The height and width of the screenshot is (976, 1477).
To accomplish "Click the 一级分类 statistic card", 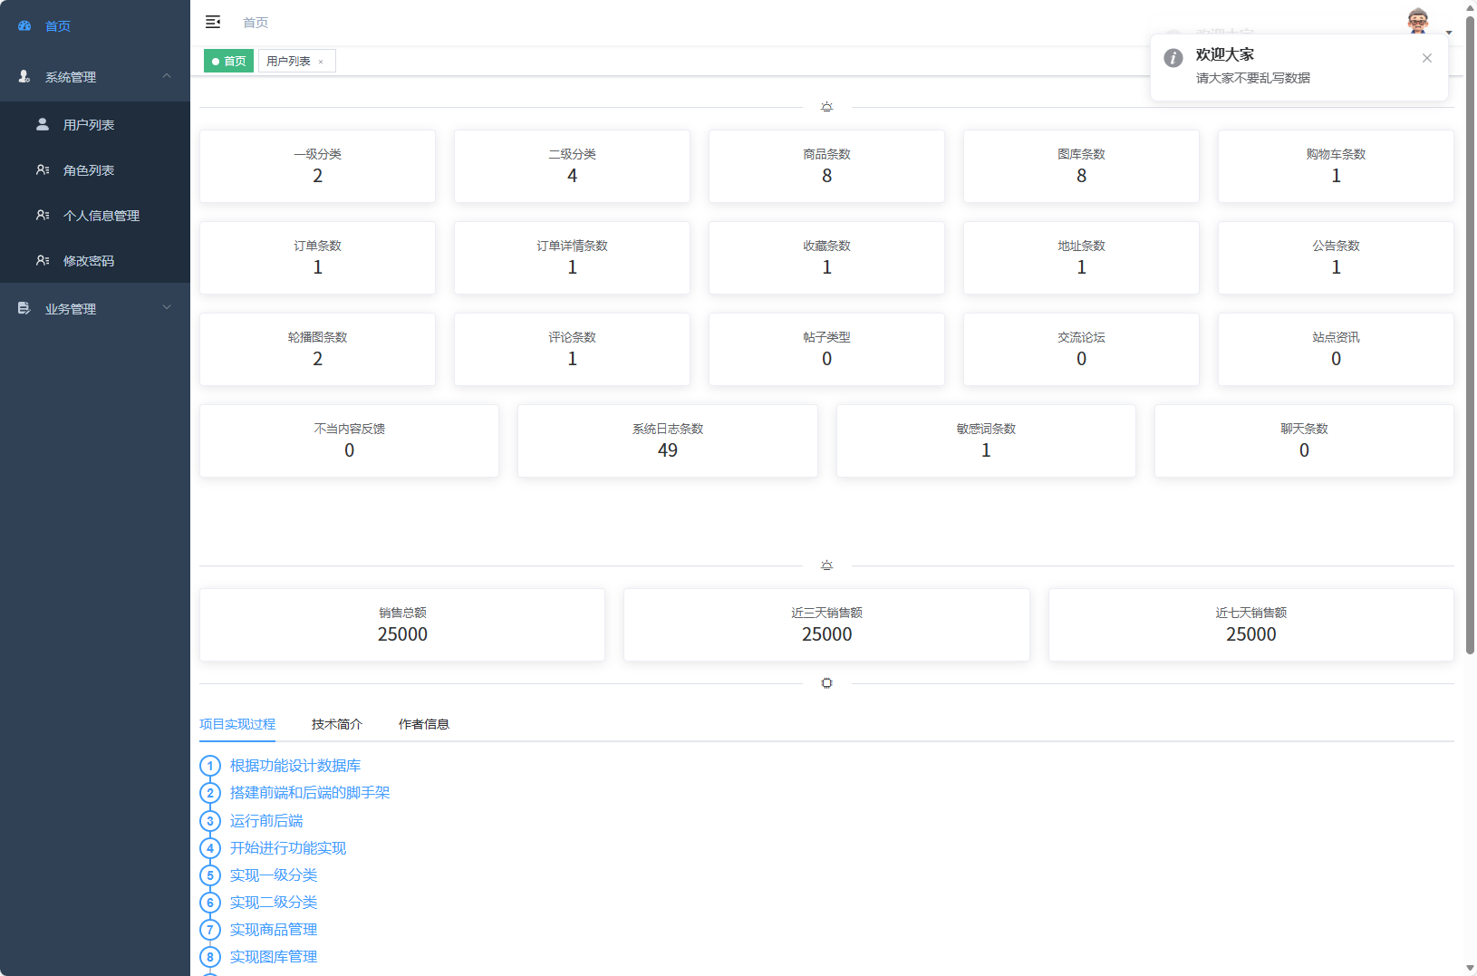I will [317, 166].
